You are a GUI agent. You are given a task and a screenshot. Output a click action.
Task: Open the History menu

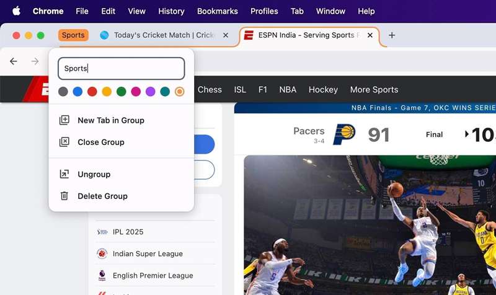click(171, 11)
